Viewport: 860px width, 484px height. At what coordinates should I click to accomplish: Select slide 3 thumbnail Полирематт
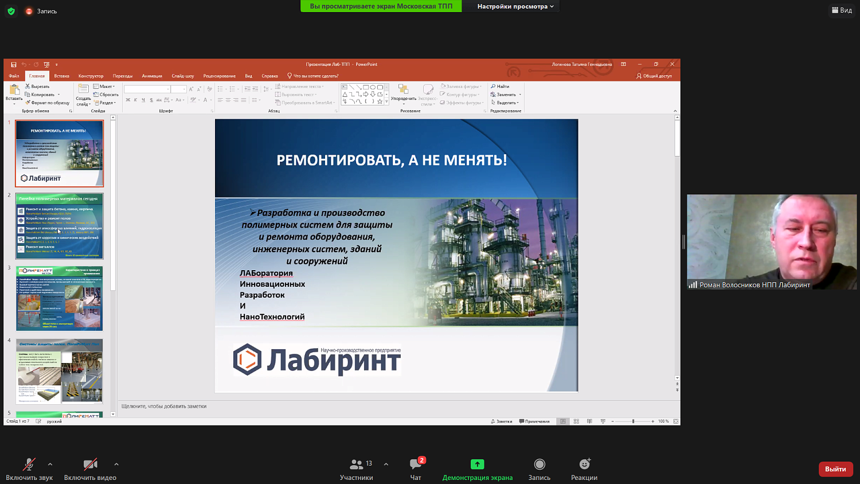point(60,298)
